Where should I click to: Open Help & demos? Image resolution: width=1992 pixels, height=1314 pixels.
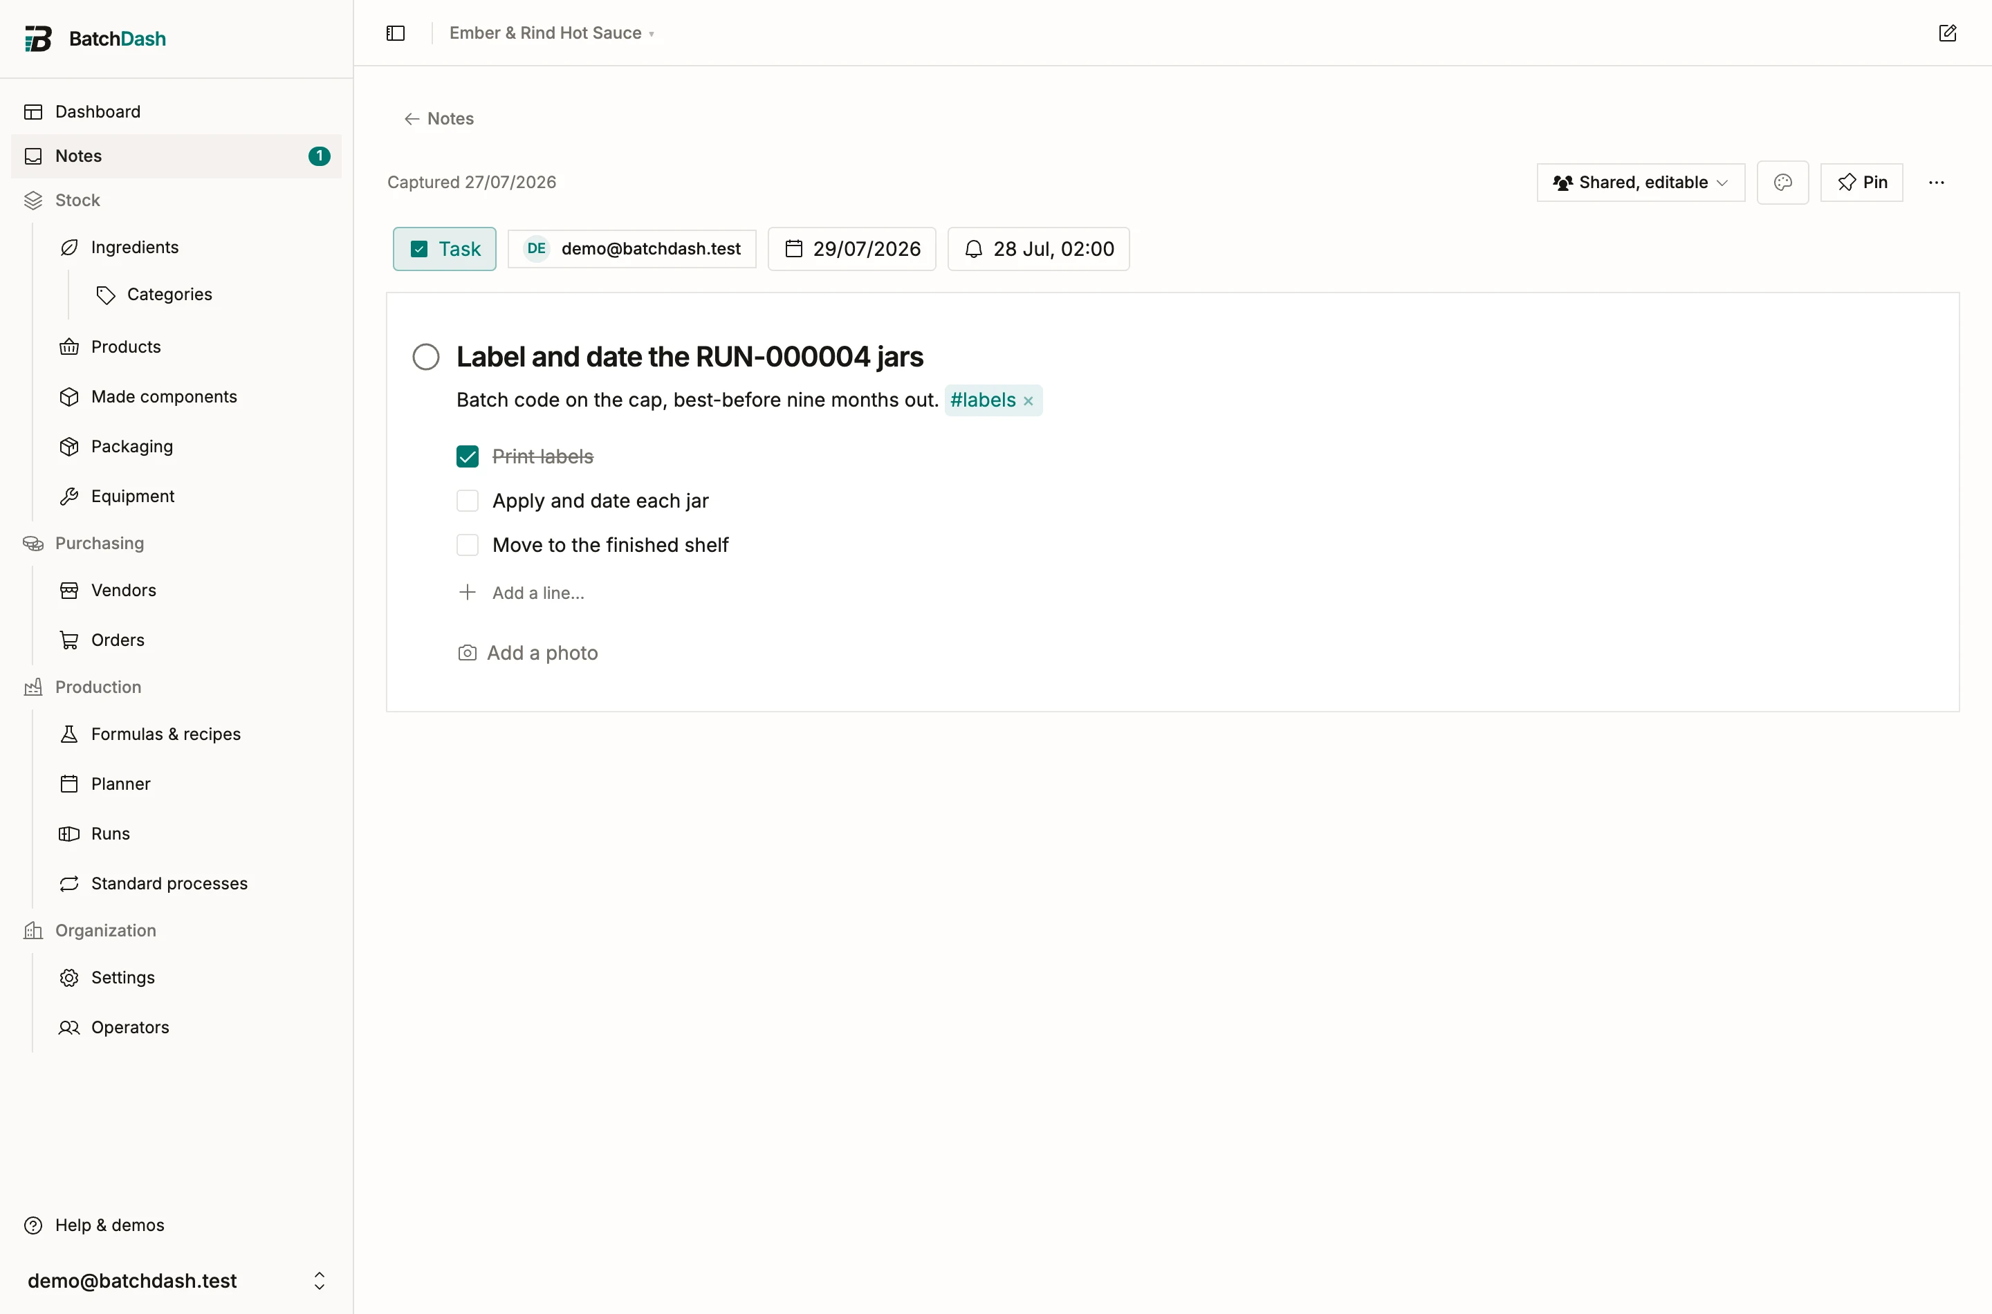click(x=176, y=1225)
